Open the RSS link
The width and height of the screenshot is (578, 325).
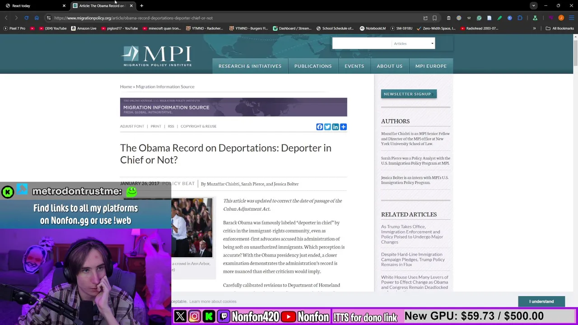171,126
